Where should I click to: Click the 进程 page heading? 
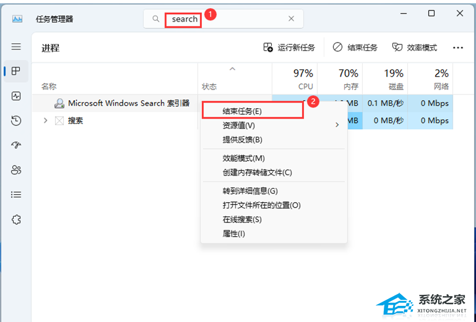50,48
